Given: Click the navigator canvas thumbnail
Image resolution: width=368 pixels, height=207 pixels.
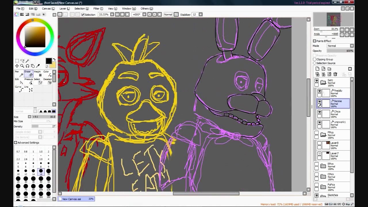Looking at the screenshot, I should tap(334, 20).
